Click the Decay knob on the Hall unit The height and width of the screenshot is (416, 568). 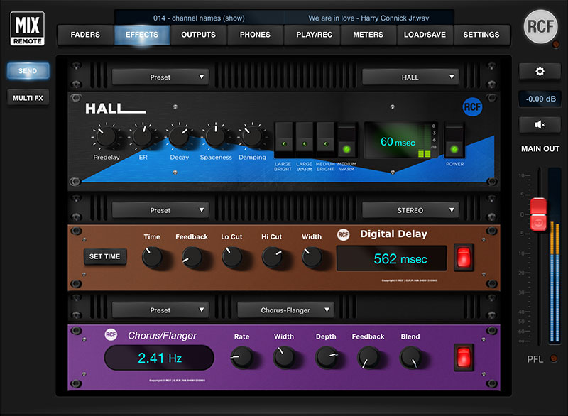click(179, 136)
